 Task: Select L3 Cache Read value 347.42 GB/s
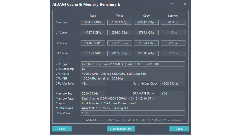[93, 53]
